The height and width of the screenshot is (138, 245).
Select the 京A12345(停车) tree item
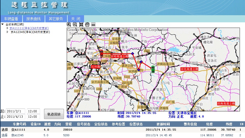[30, 32]
